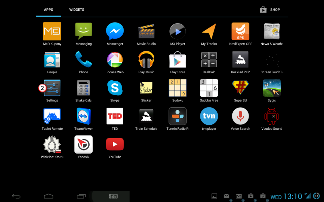Open the picture notification icon
This screenshot has width=324, height=202.
[x=214, y=196]
